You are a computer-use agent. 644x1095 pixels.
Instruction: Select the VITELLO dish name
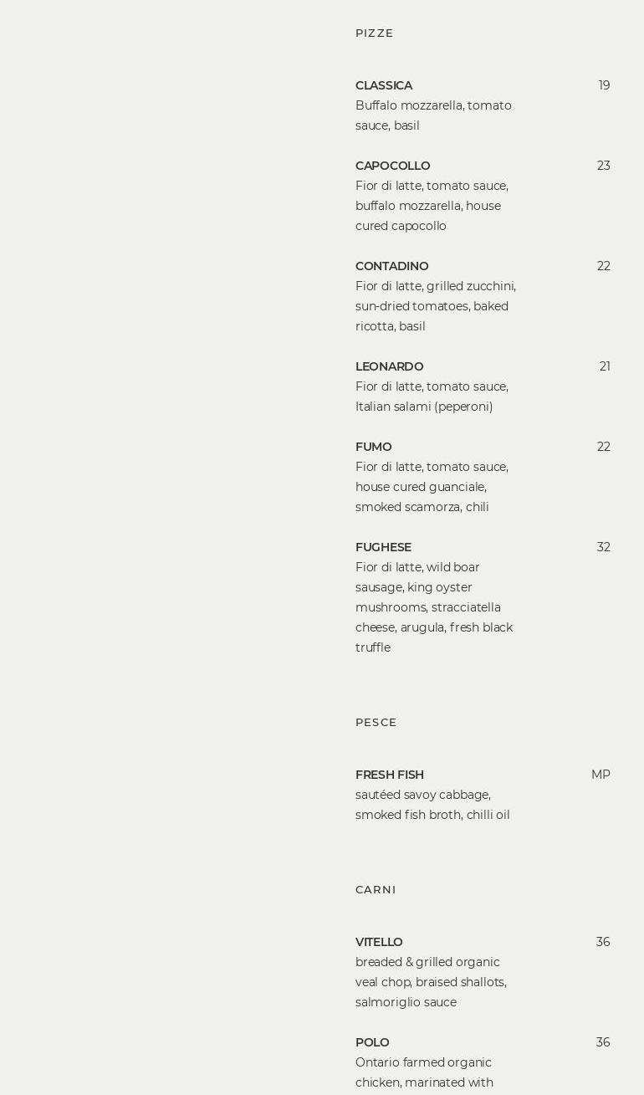(x=379, y=942)
